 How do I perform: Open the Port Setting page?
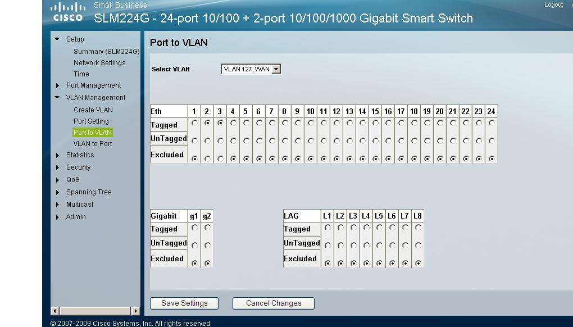coord(91,121)
